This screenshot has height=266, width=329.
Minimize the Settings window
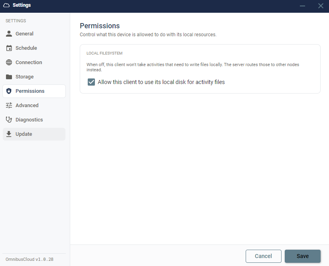[302, 6]
